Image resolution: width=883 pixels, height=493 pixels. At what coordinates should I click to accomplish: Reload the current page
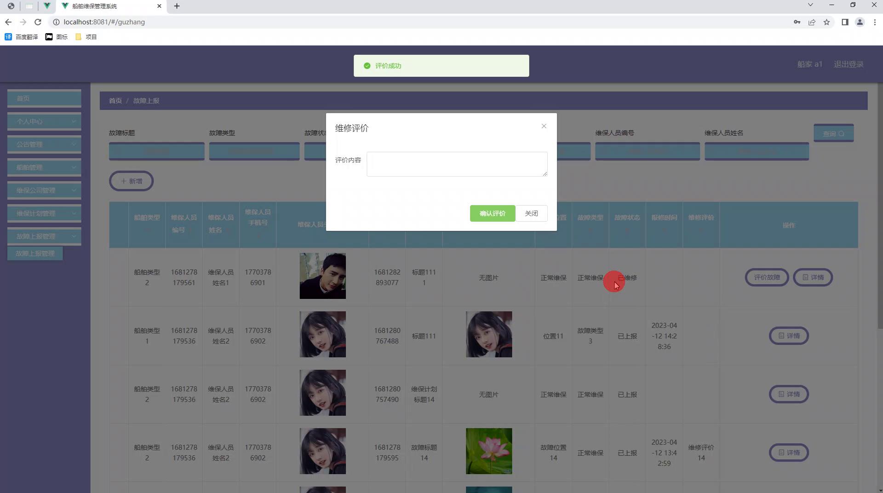pyautogui.click(x=38, y=22)
